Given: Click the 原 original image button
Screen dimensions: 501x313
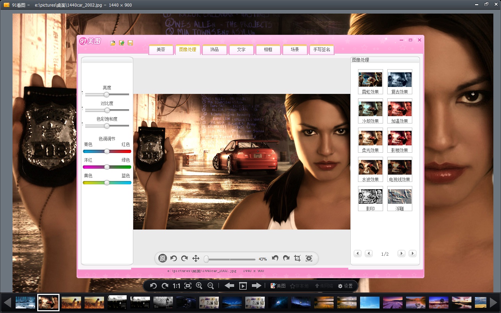Looking at the screenshot, I should pos(162,258).
